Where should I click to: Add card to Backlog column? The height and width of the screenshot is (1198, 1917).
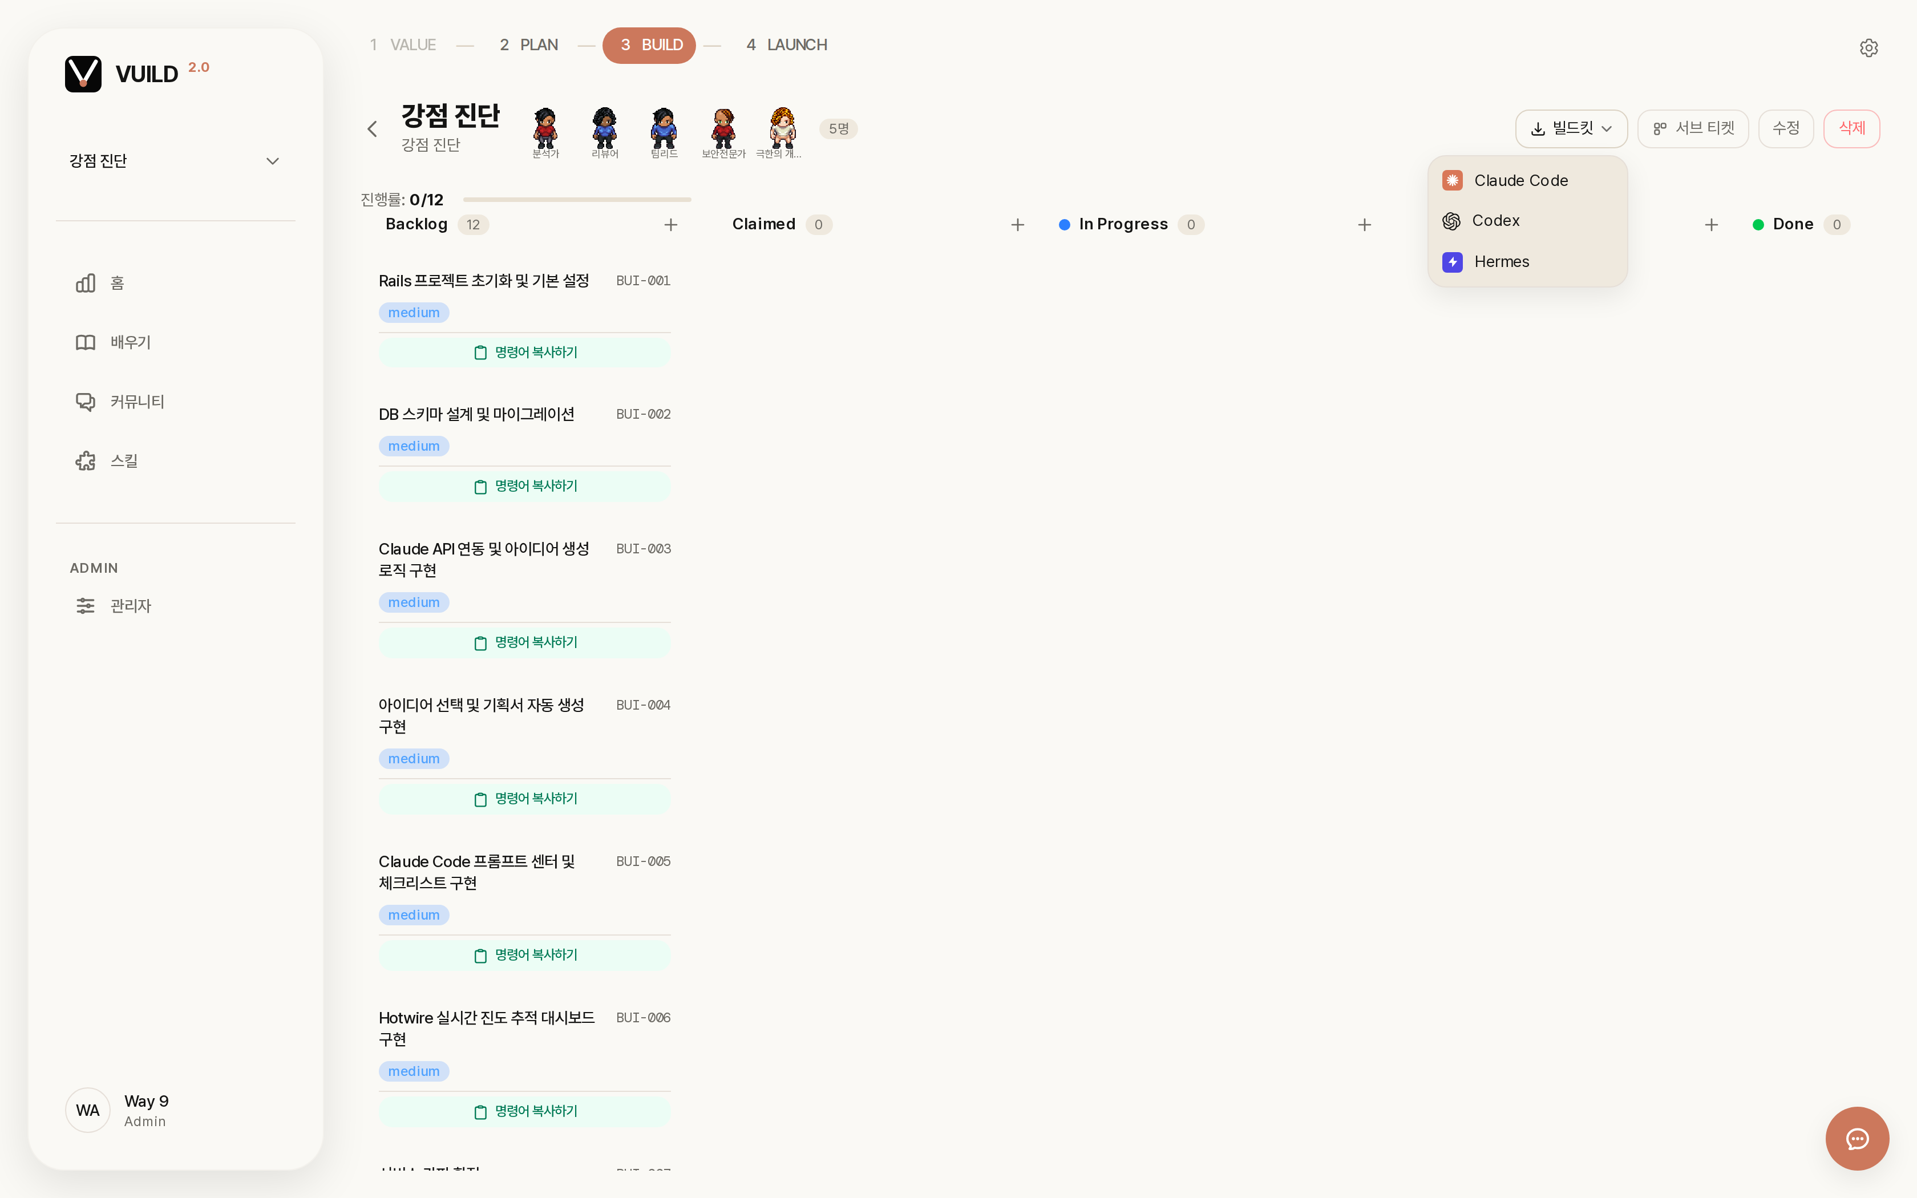point(670,225)
